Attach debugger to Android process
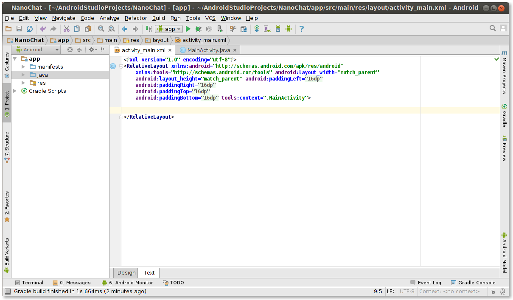Screen dimensions: 513x300 point(219,29)
